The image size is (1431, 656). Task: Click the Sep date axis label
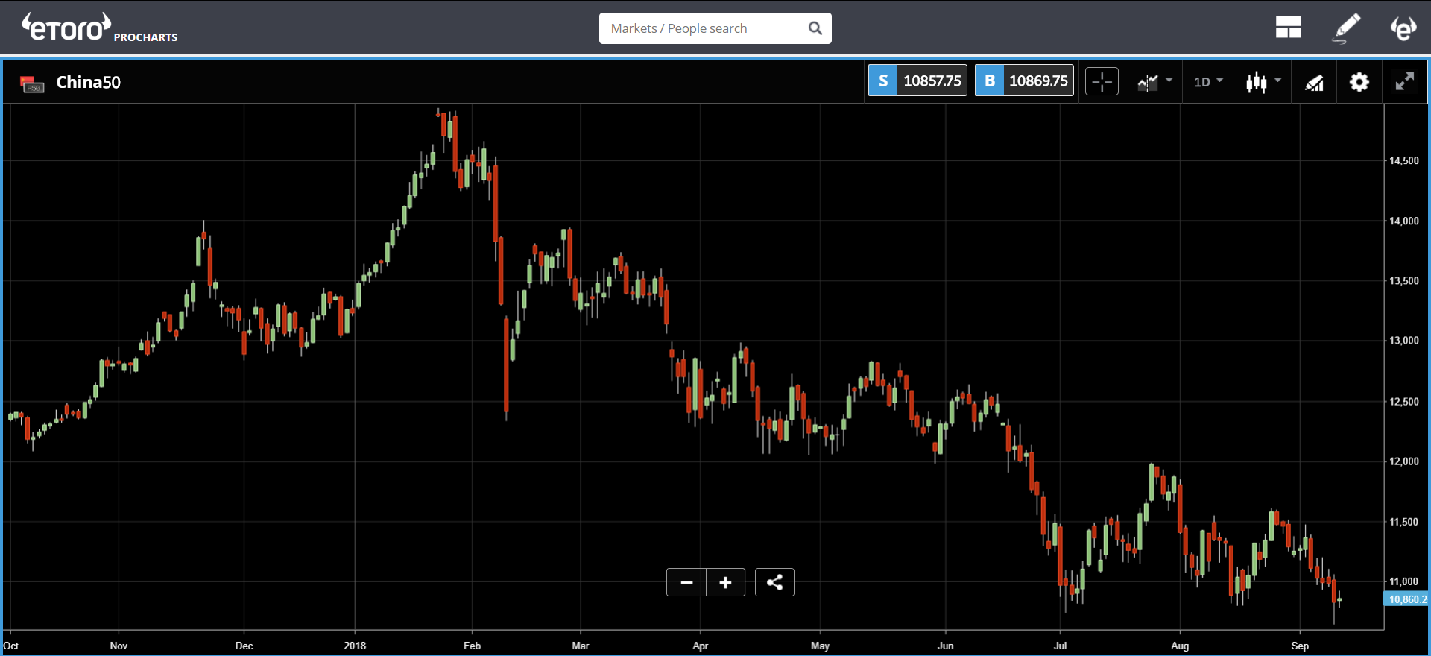1300,646
